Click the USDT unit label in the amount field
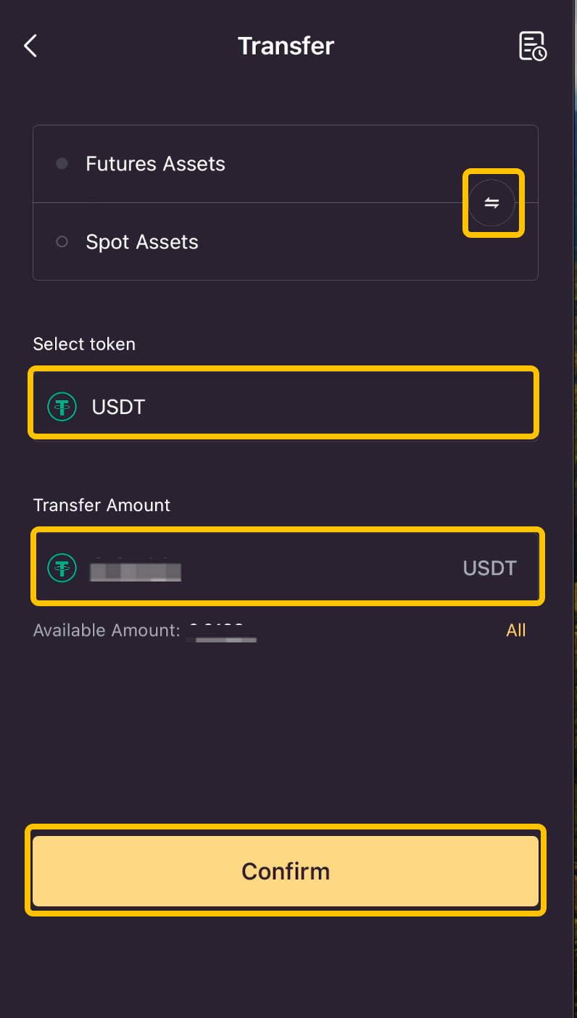The width and height of the screenshot is (577, 1018). (x=490, y=568)
